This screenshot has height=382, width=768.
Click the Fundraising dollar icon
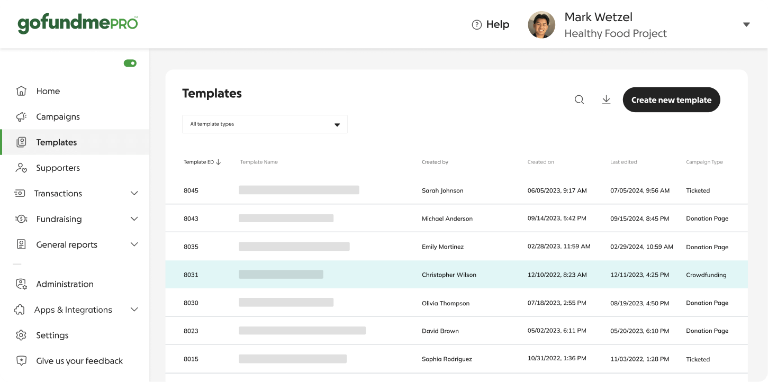pos(21,219)
